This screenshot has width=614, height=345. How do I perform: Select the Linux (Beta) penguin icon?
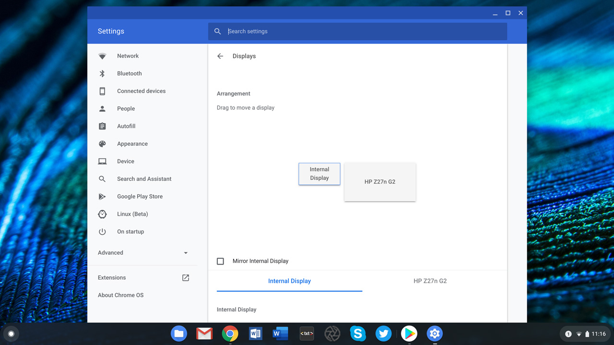click(x=102, y=214)
